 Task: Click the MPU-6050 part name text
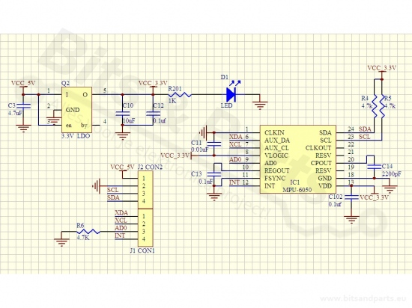(x=297, y=190)
